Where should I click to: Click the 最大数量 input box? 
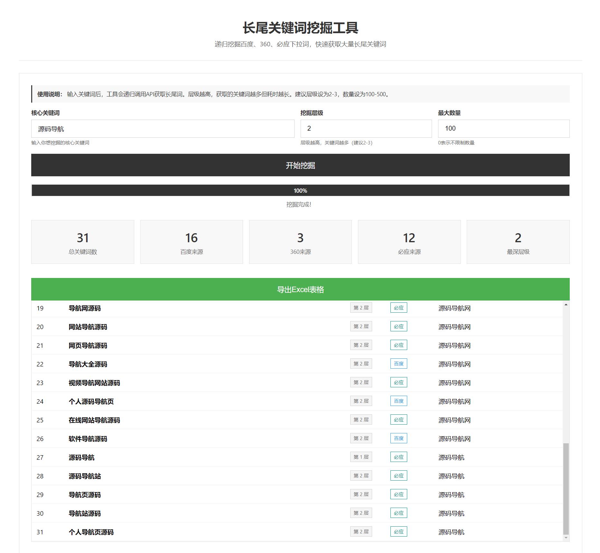point(503,129)
